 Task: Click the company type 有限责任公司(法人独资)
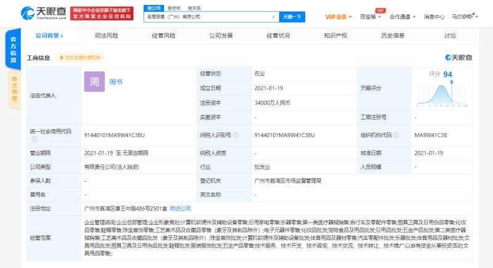(x=112, y=167)
